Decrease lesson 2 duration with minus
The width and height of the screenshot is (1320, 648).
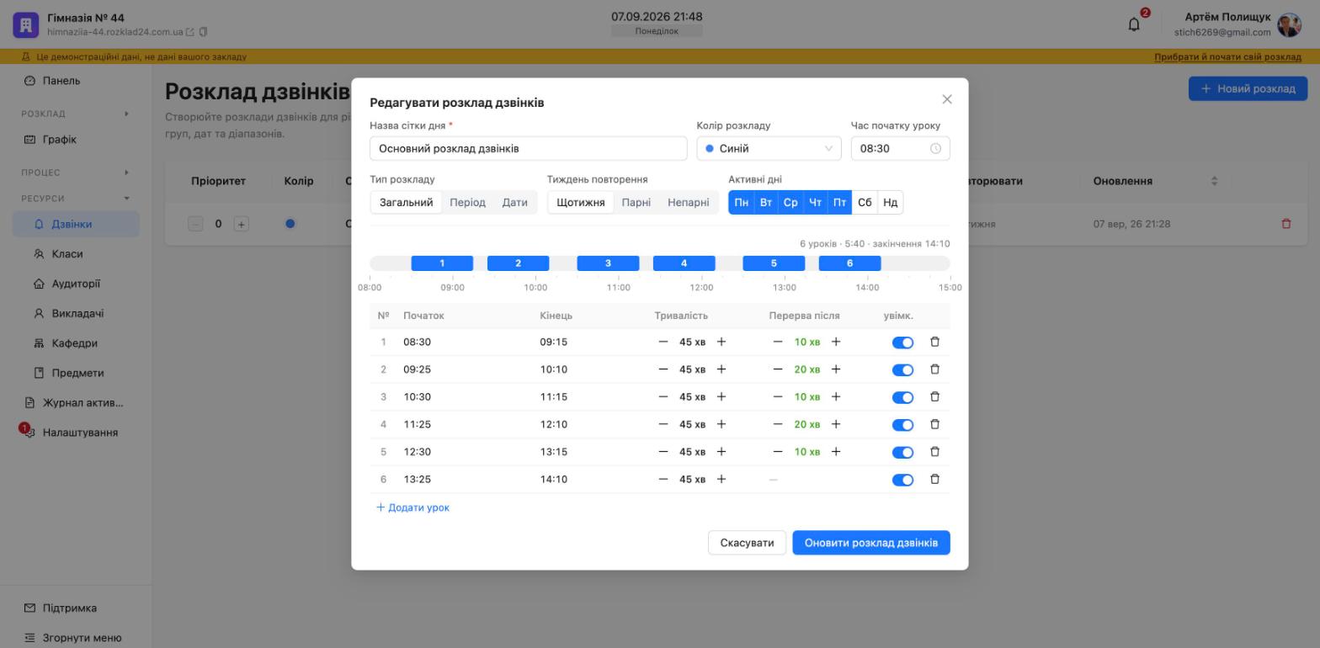(663, 369)
